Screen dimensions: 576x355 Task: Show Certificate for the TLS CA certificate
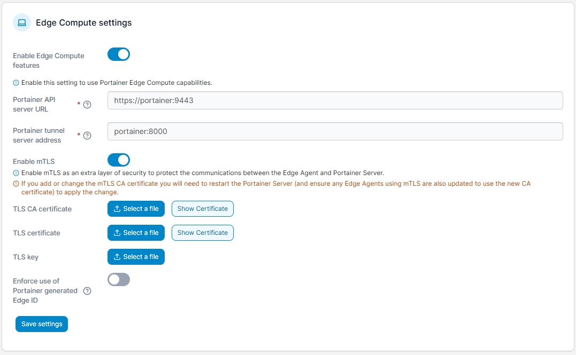click(202, 209)
